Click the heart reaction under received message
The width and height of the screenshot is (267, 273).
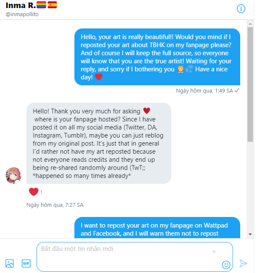(x=34, y=191)
